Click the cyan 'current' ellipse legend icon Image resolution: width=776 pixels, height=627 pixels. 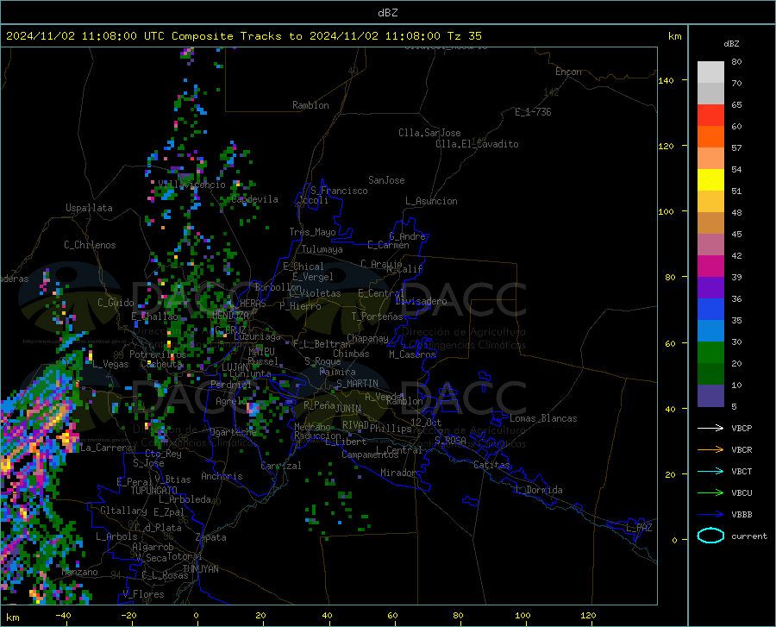[x=710, y=536]
